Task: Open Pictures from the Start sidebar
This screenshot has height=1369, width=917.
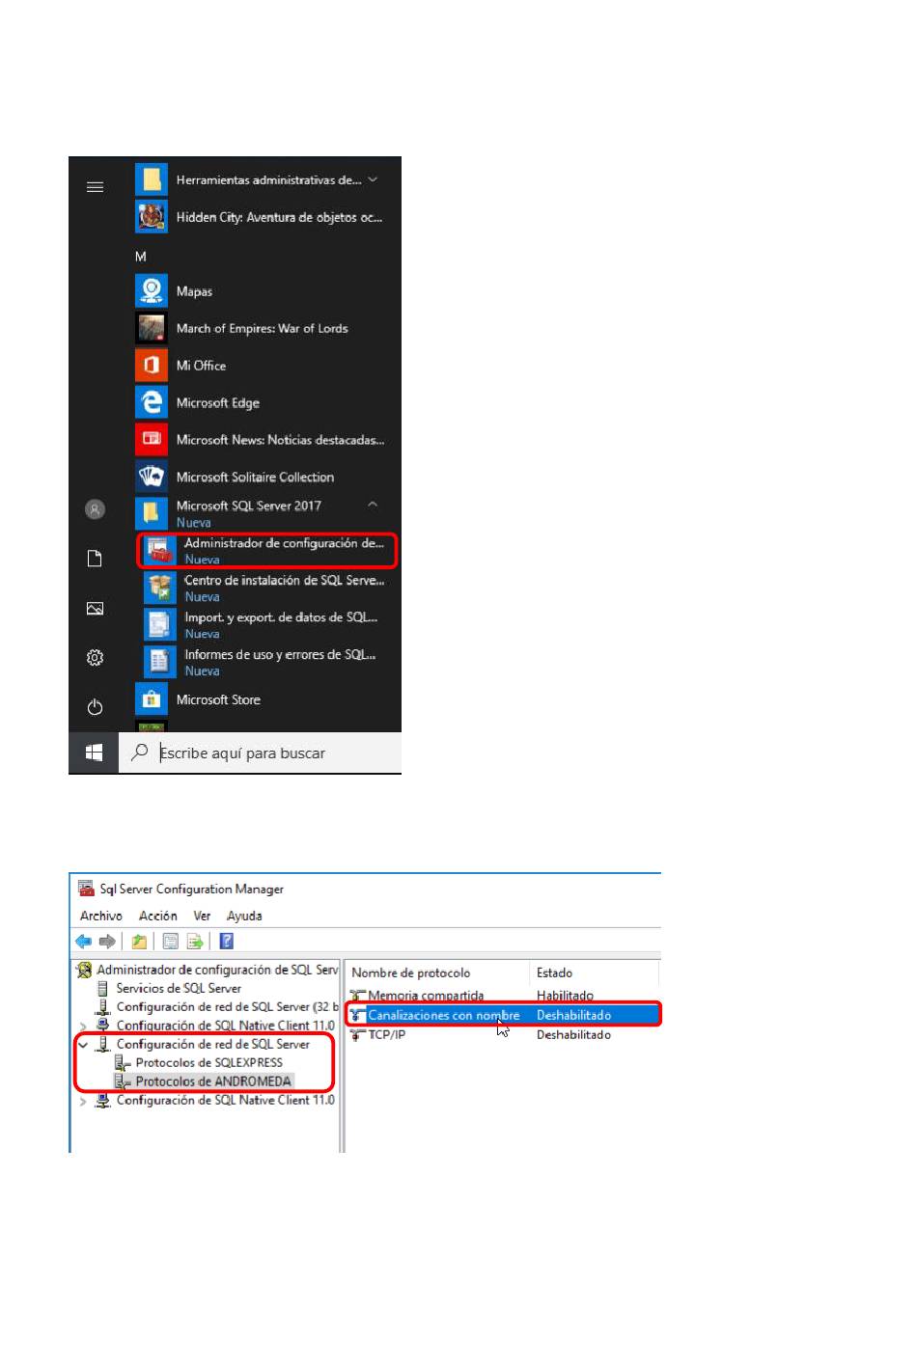Action: point(95,608)
